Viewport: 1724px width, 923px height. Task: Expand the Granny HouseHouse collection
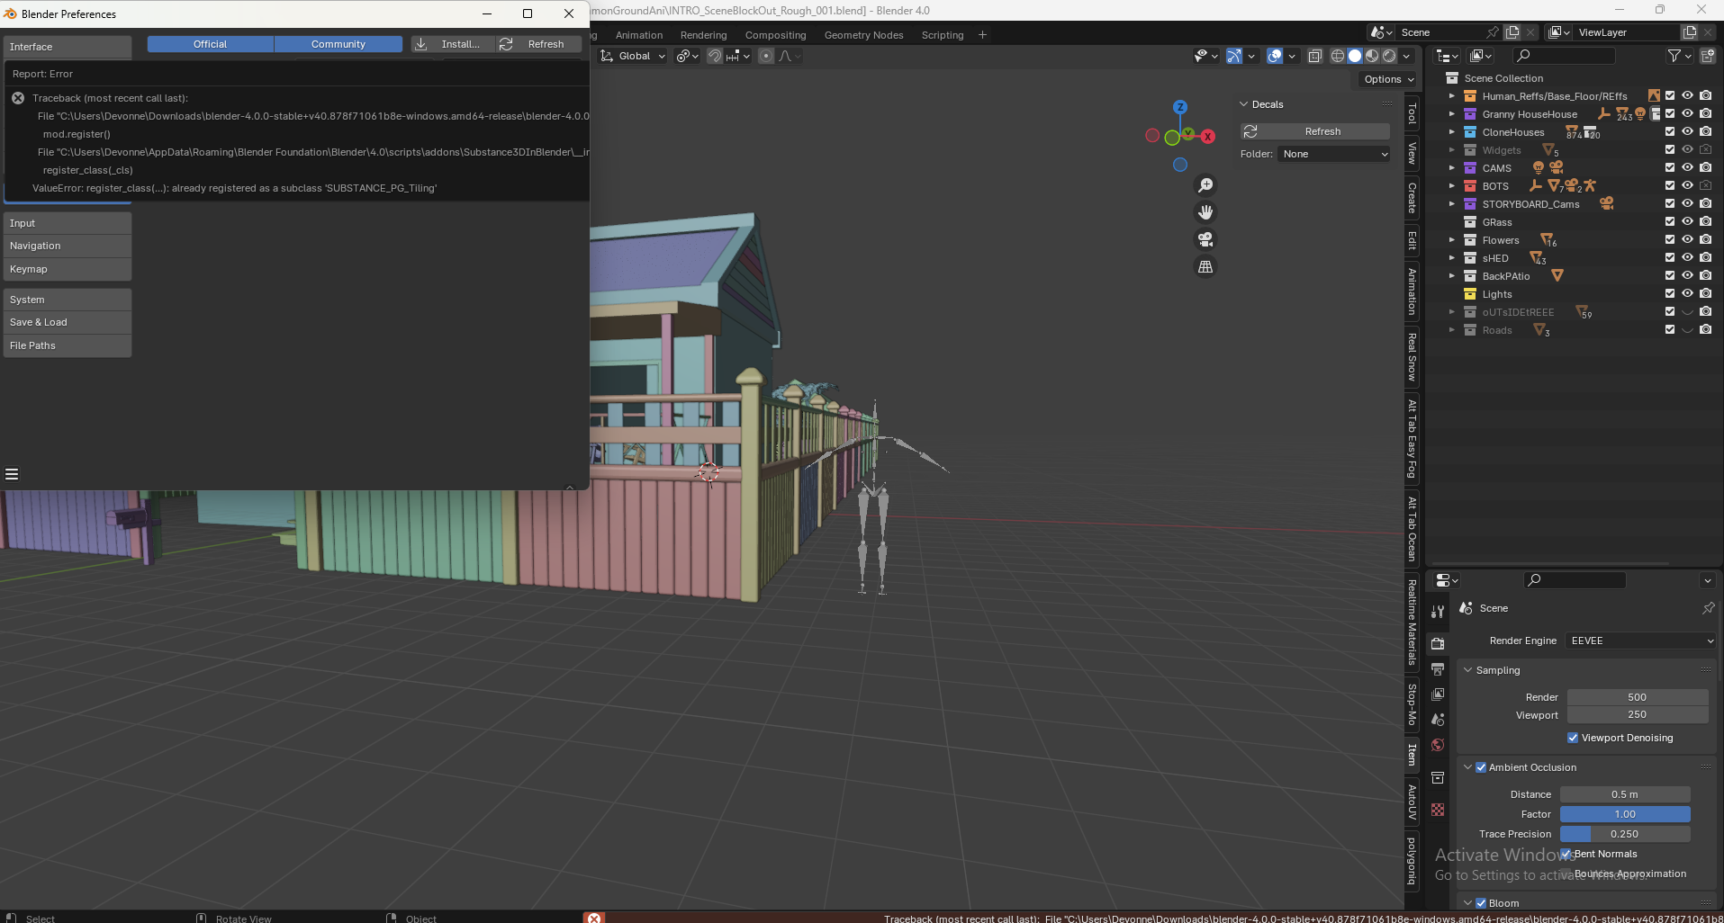coord(1451,114)
